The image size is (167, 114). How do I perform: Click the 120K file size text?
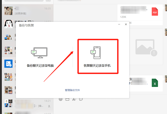click(123, 17)
